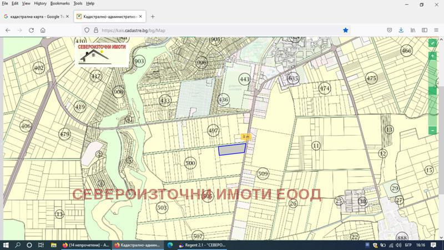Zoom in with the map plus button

(x=433, y=56)
